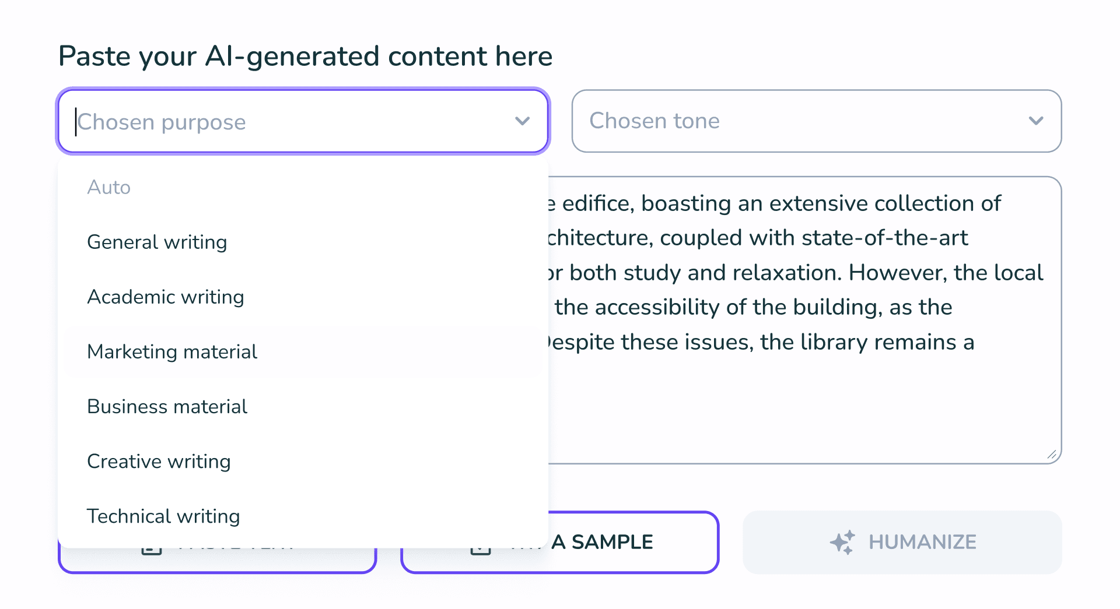Click the Humanize button
Viewport: 1120px width, 609px height.
pyautogui.click(x=902, y=543)
